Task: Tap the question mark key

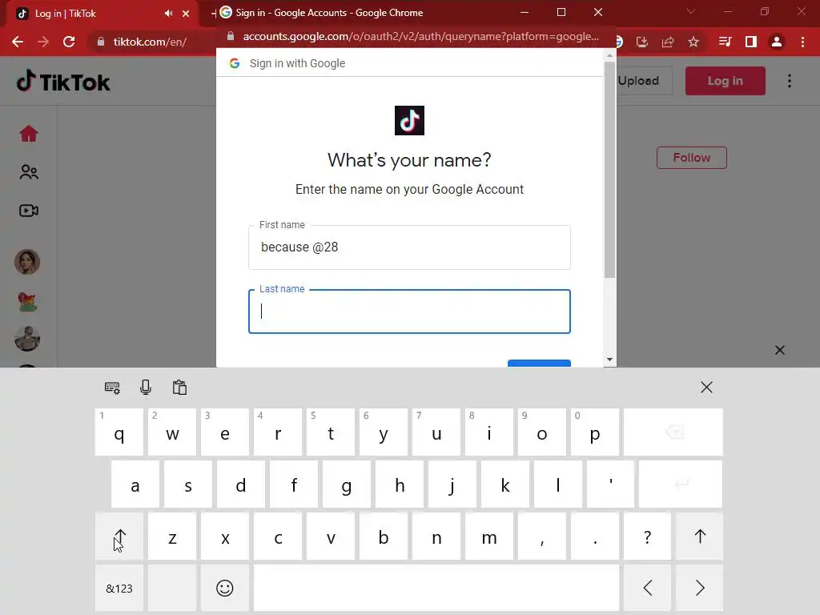Action: click(647, 537)
